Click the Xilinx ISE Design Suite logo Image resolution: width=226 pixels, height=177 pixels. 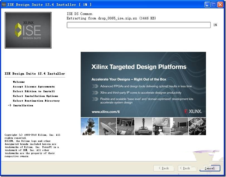point(28,30)
